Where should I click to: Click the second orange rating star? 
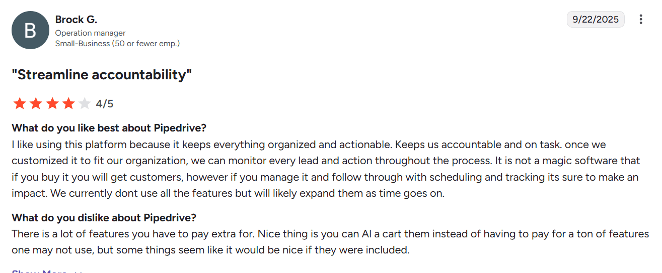(x=36, y=104)
